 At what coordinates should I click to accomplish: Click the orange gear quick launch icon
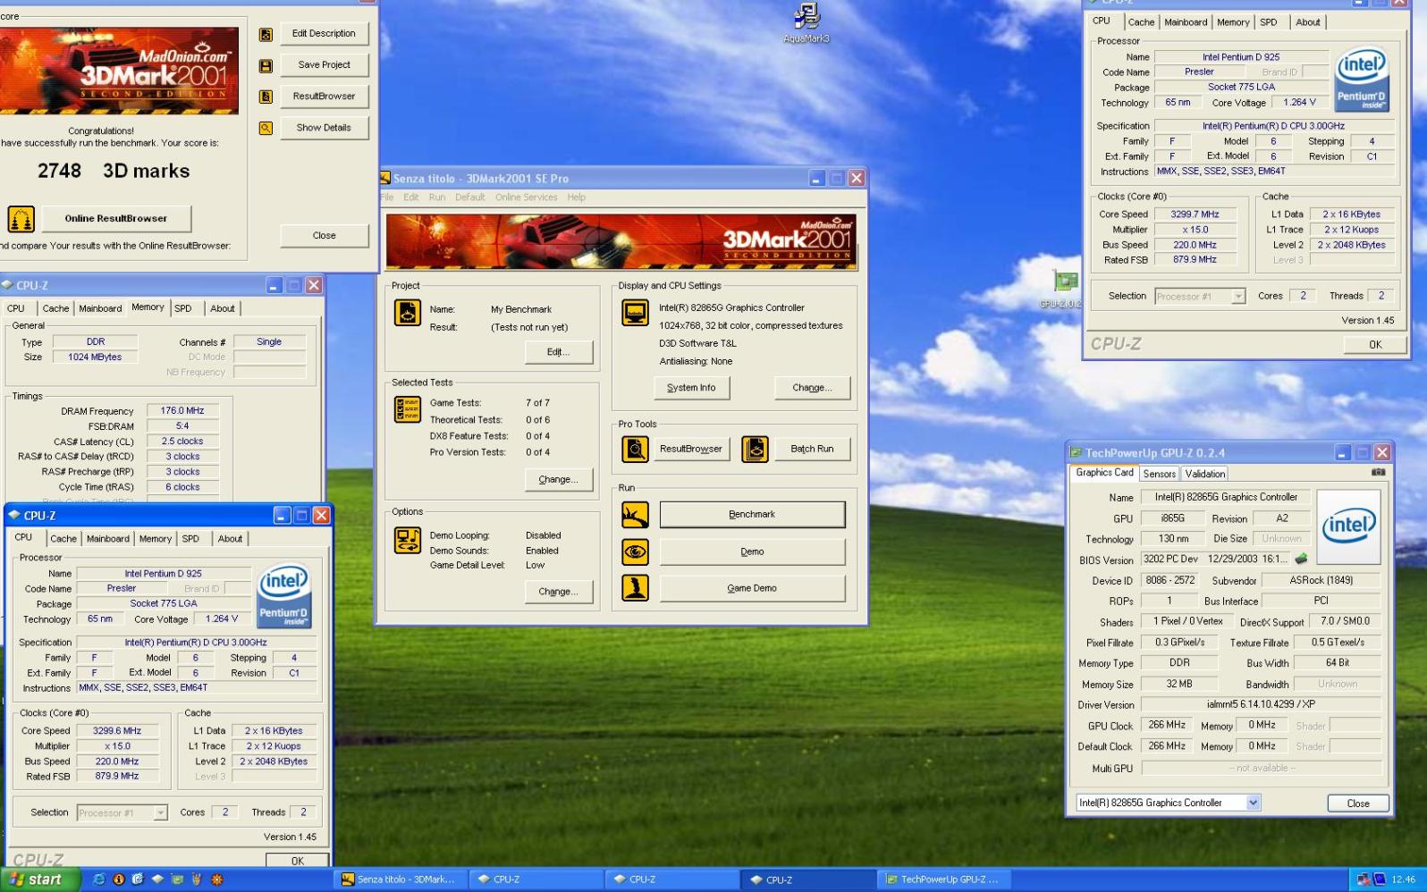(x=216, y=879)
